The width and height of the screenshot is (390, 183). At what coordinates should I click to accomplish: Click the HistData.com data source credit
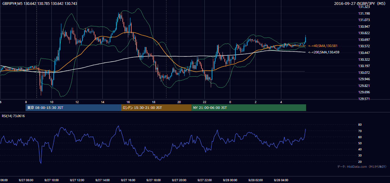[362, 167]
